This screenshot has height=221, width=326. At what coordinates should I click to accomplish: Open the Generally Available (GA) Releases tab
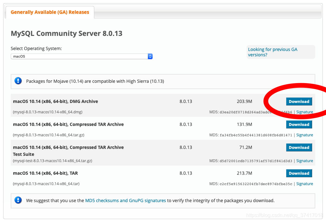(x=50, y=12)
